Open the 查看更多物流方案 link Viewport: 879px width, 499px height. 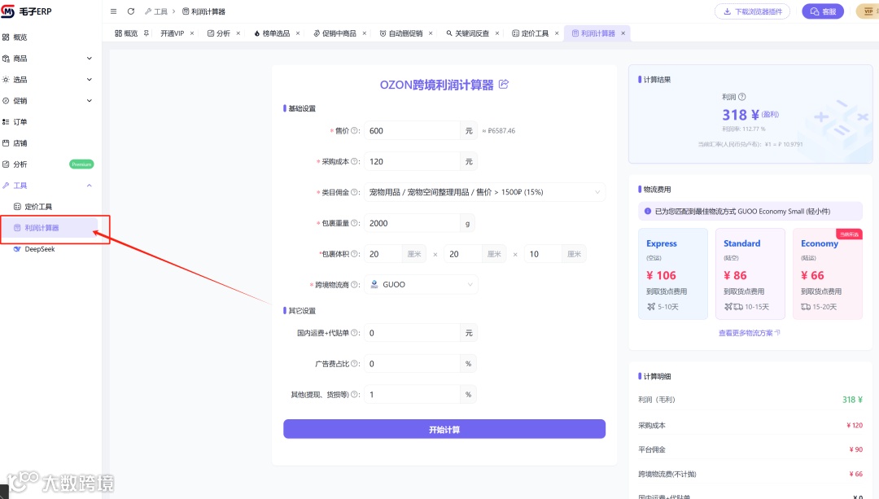(749, 333)
